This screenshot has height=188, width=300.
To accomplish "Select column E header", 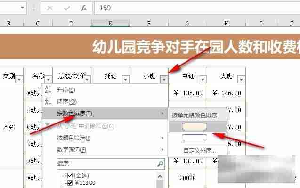I will click(110, 24).
